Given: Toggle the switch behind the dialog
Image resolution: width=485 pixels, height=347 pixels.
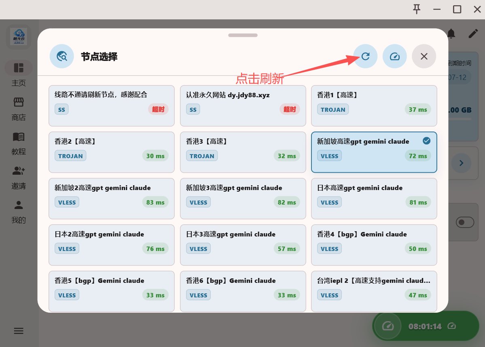Looking at the screenshot, I should (x=465, y=222).
